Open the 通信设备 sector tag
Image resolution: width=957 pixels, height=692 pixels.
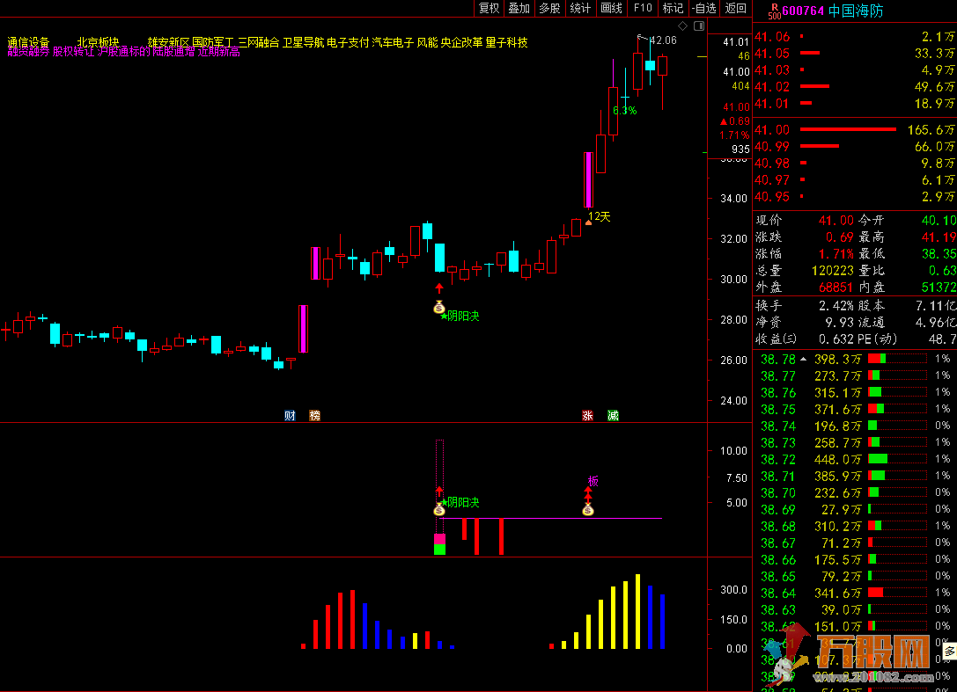pyautogui.click(x=28, y=42)
